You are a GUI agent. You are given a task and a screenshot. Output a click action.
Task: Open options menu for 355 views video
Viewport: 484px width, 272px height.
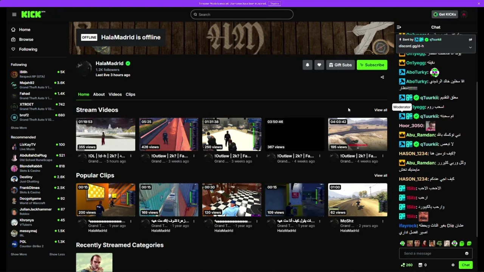131,156
